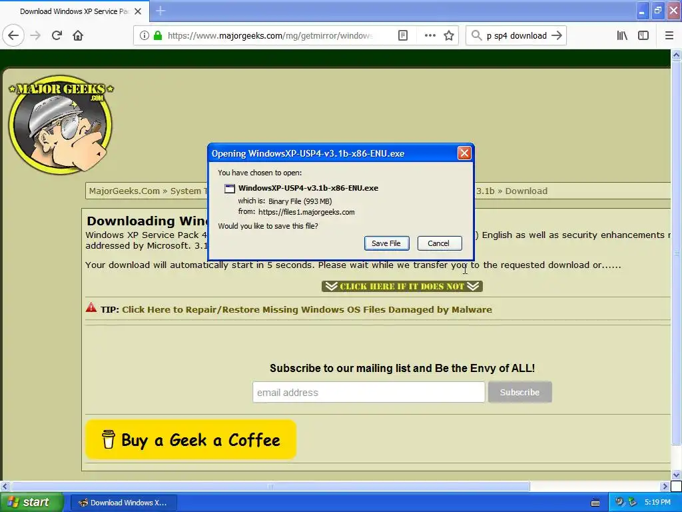This screenshot has width=682, height=512.
Task: Click the keyboard icon in taskbar
Action: 595,503
